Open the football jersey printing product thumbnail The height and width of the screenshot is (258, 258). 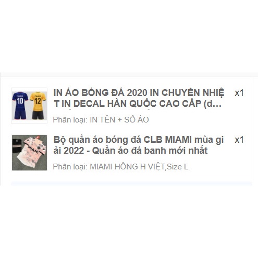point(29,106)
